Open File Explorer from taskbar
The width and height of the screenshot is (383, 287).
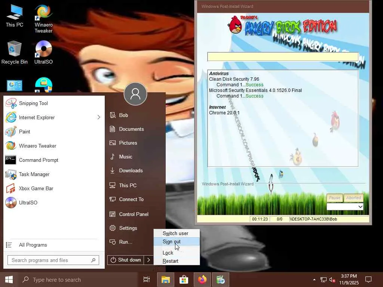[x=165, y=280]
